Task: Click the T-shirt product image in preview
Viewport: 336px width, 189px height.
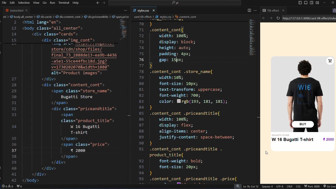Action: pyautogui.click(x=303, y=94)
